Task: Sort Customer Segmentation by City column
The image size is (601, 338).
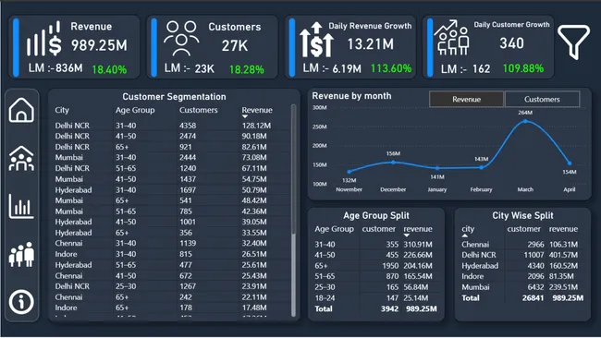Action: [62, 110]
